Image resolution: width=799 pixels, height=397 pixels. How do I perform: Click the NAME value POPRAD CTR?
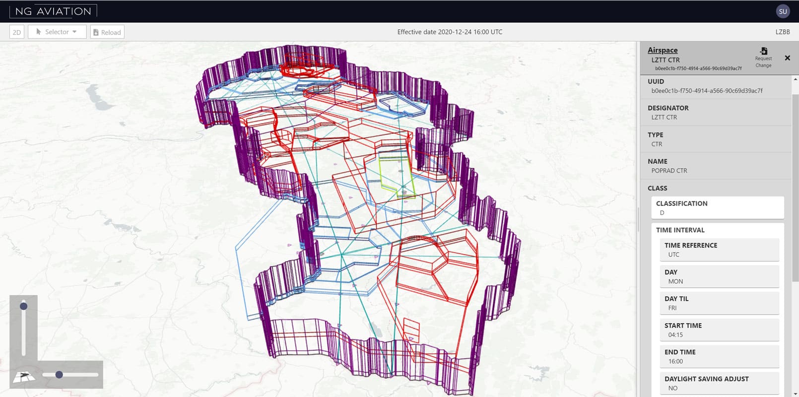669,171
